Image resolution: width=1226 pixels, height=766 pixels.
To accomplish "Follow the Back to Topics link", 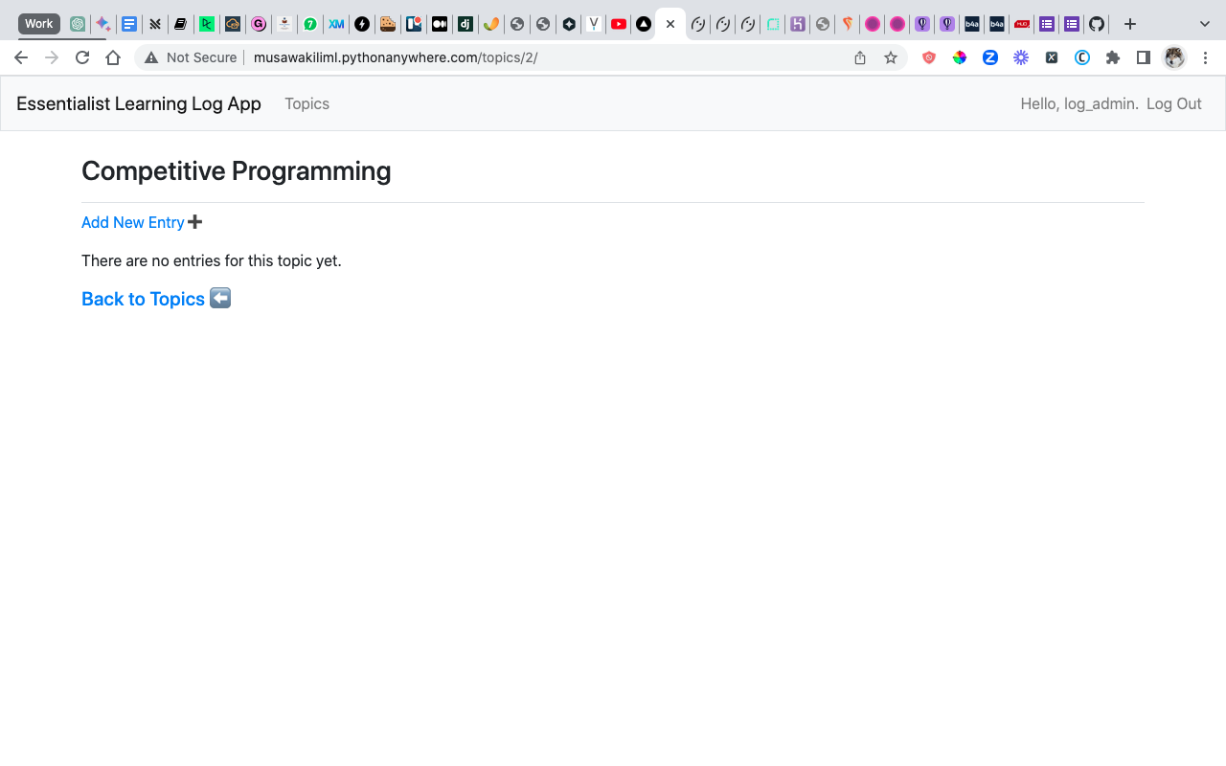I will coord(142,299).
